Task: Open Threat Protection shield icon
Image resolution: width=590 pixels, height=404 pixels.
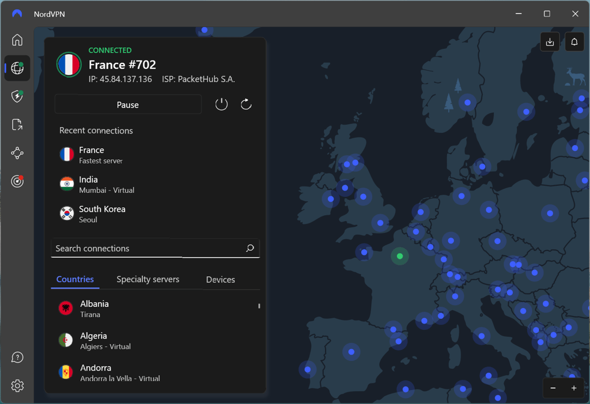Action: coord(17,96)
